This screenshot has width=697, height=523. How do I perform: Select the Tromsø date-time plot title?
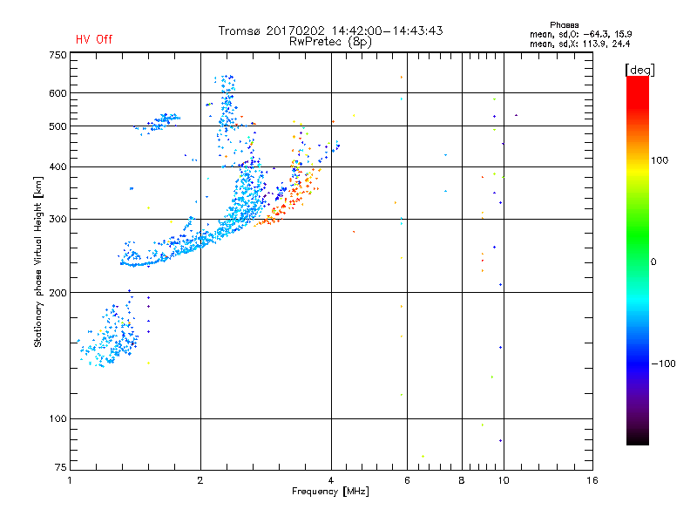pos(330,31)
